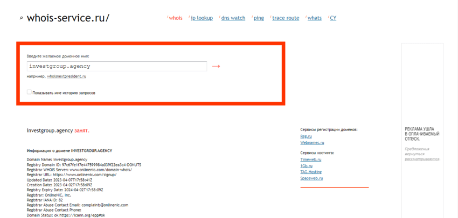This screenshot has height=218, width=458.
Task: Visit the 1Gb.ru hosting link
Action: point(306,166)
